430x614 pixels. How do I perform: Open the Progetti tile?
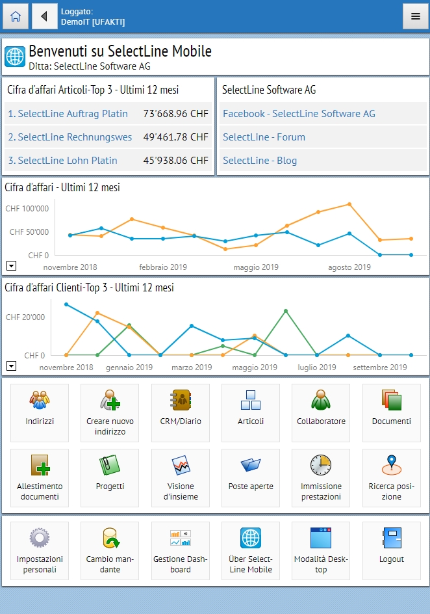[x=110, y=477]
